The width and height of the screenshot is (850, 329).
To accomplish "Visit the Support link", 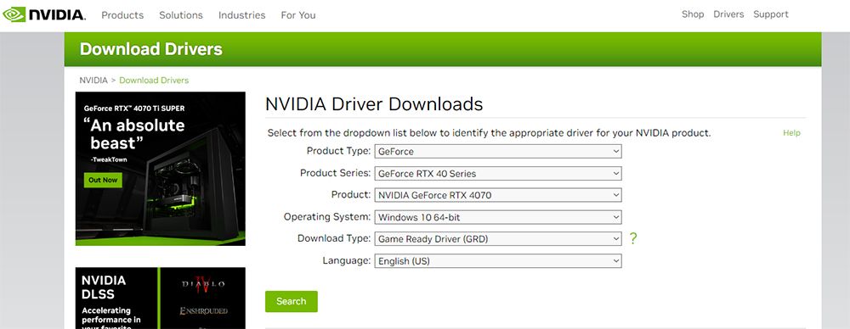I will tap(771, 14).
